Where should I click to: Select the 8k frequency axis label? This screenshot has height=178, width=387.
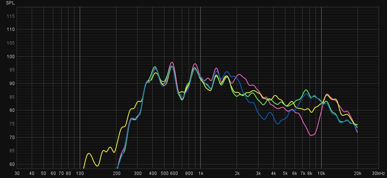(x=310, y=173)
